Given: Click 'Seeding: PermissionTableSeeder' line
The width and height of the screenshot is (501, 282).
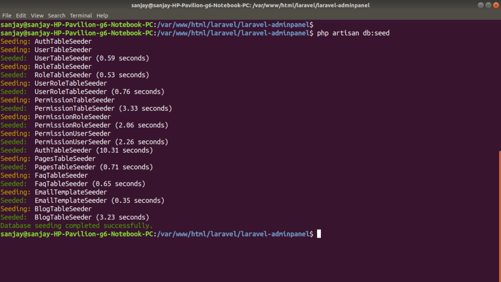Looking at the screenshot, I should tap(58, 100).
